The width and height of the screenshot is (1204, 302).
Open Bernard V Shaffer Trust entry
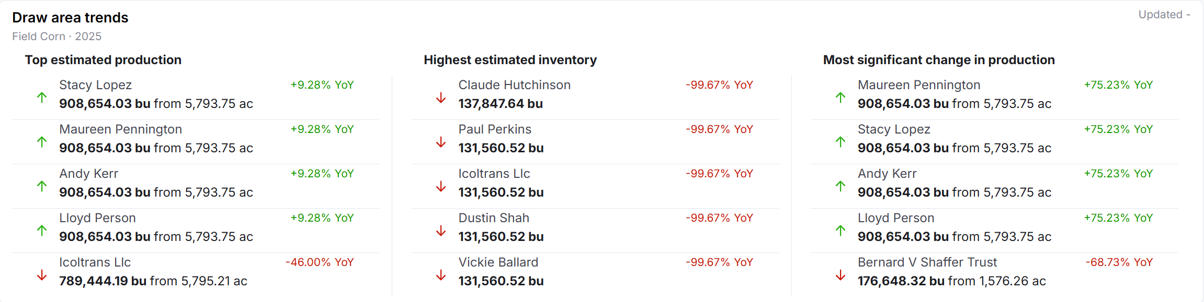(x=927, y=262)
